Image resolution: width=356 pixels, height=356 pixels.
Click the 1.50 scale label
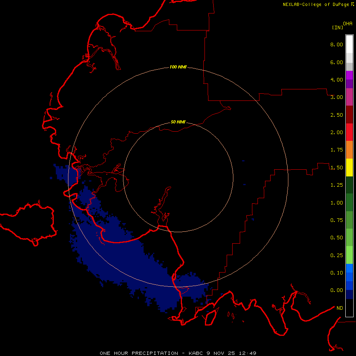[x=337, y=168]
